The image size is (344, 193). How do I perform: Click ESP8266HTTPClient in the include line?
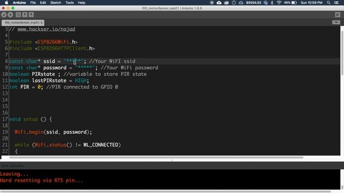62,48
